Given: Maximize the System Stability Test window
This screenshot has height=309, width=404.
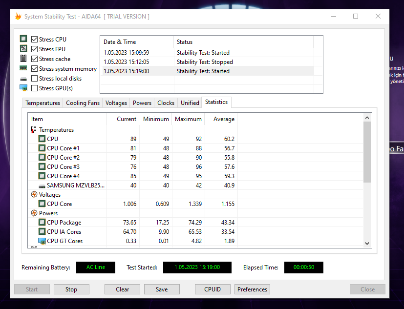Looking at the screenshot, I should pos(356,16).
